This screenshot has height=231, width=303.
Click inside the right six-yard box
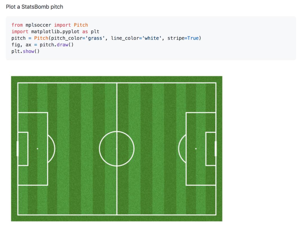click(x=211, y=149)
